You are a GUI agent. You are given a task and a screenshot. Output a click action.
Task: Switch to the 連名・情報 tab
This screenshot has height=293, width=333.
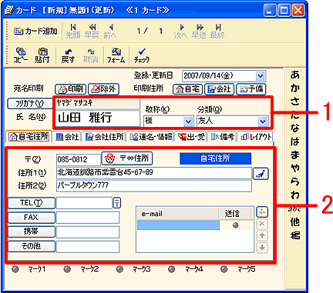151,137
